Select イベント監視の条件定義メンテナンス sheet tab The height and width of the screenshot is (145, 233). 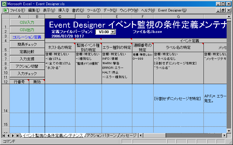52,135
